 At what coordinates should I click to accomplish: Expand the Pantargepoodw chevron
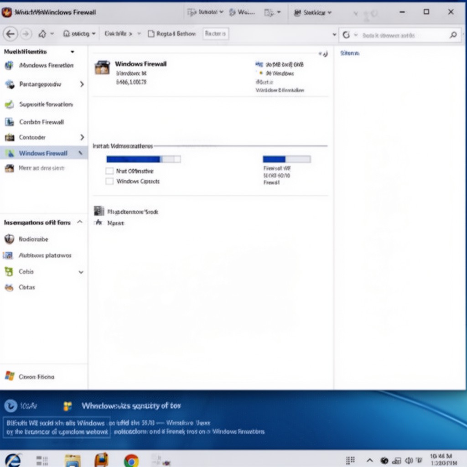coord(82,84)
